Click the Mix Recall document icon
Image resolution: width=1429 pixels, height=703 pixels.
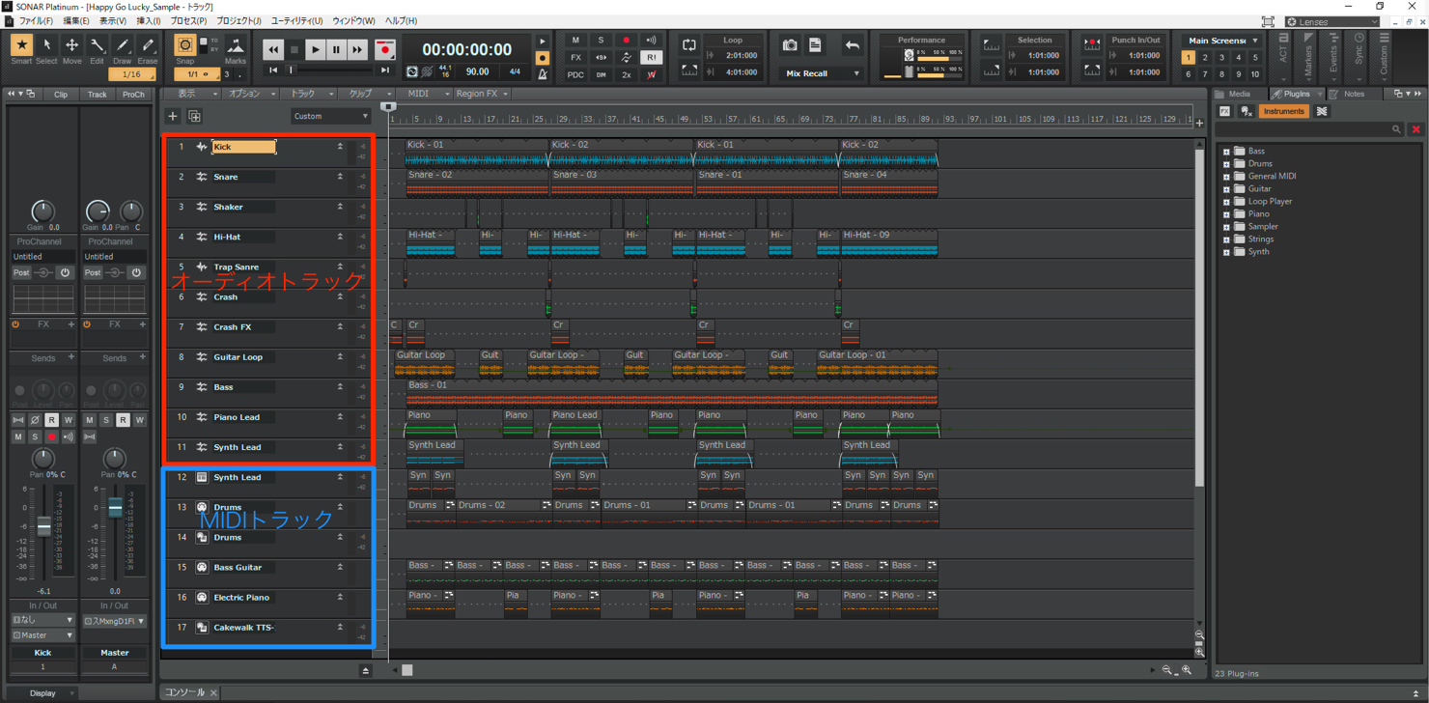tap(816, 45)
